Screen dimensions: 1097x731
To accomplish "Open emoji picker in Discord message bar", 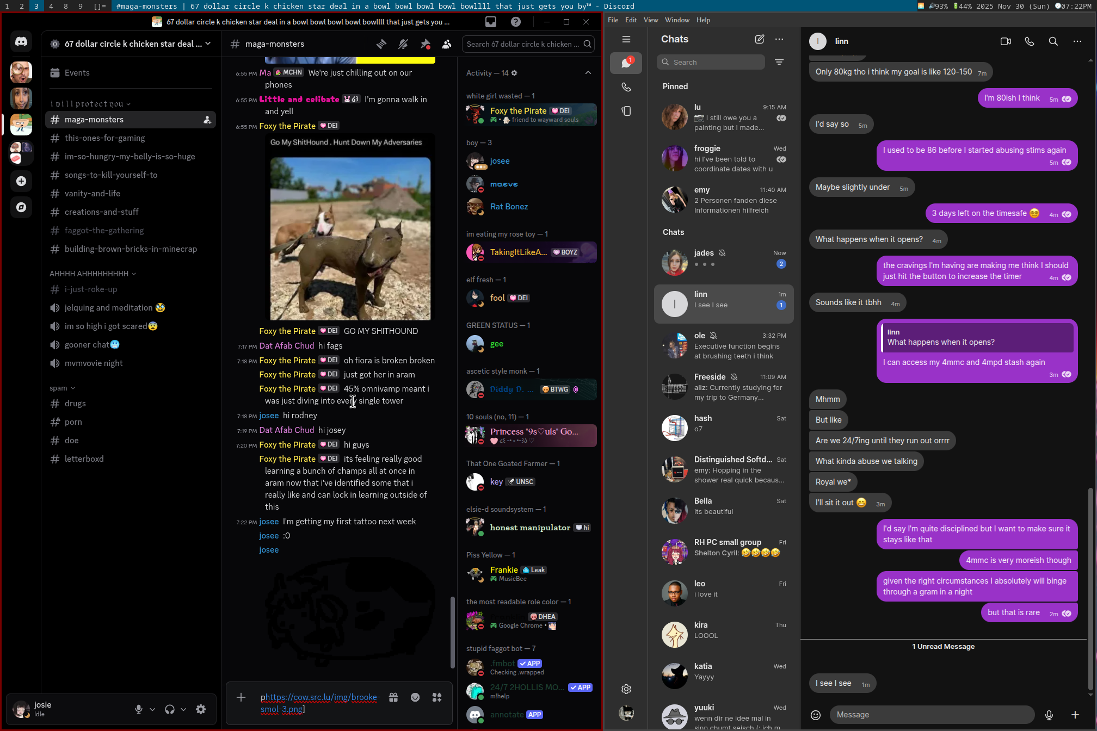I will 415,697.
